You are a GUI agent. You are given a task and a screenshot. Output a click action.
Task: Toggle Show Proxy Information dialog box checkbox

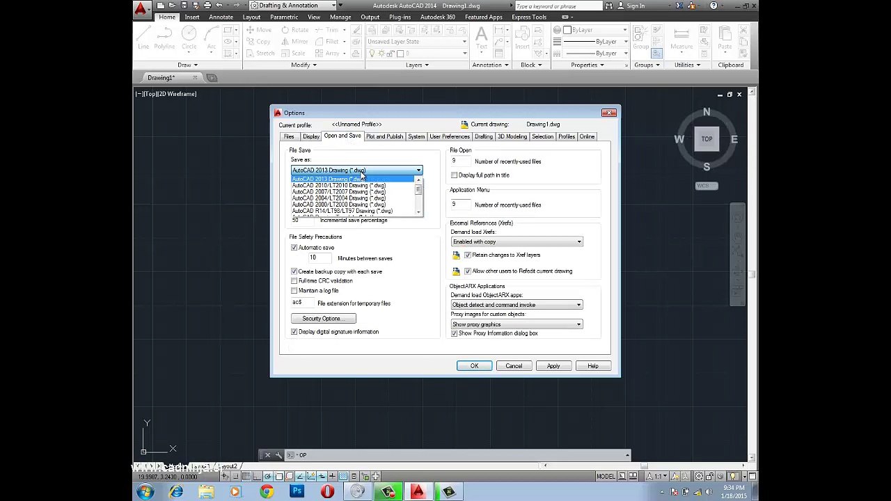click(x=455, y=333)
